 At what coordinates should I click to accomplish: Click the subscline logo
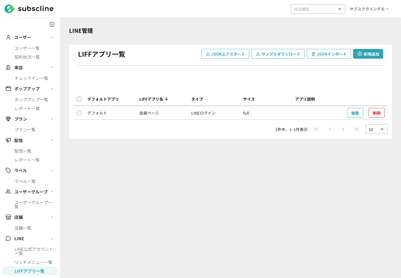tap(29, 9)
